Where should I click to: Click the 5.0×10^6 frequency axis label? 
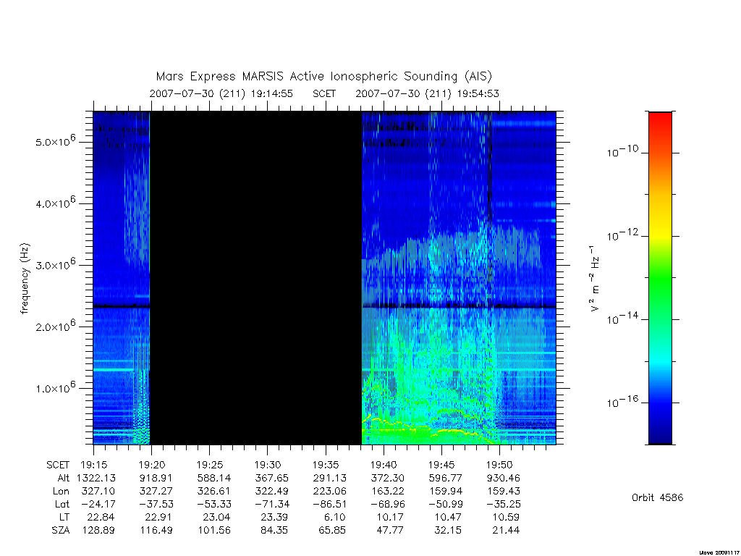coord(55,140)
